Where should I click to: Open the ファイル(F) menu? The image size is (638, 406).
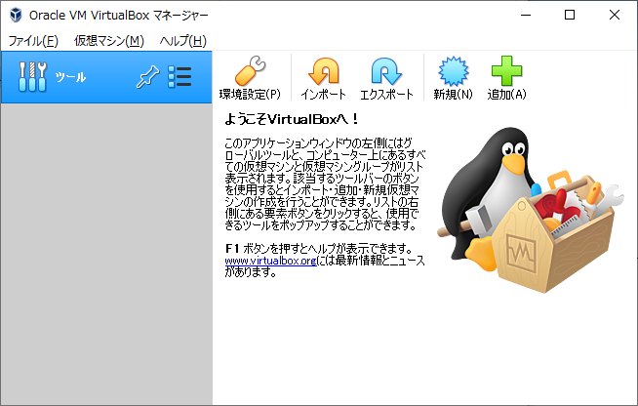pyautogui.click(x=33, y=41)
